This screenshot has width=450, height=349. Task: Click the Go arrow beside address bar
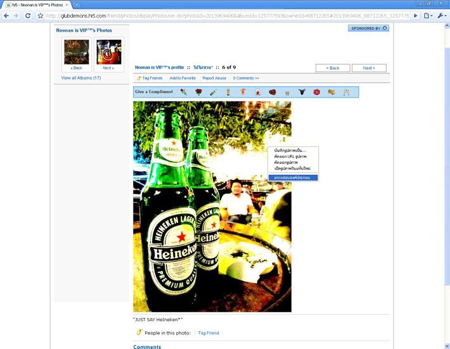(x=416, y=16)
